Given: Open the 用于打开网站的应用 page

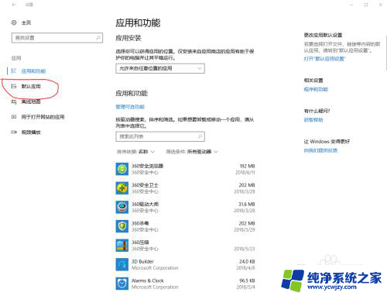Looking at the screenshot, I should (x=43, y=117).
